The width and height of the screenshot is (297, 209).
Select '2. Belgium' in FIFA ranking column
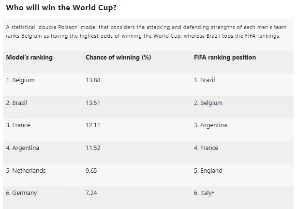coord(208,103)
